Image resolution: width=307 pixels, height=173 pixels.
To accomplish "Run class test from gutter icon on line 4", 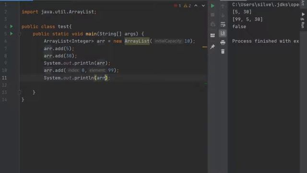I will tap(12, 26).
